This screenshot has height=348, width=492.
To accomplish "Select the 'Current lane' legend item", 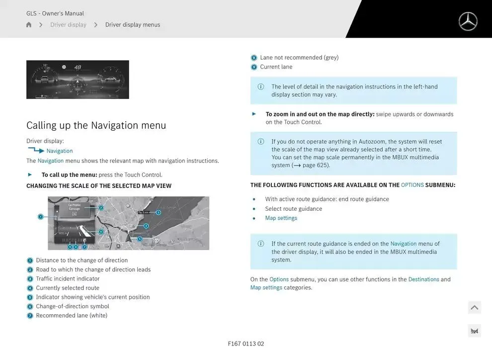I will [276, 67].
